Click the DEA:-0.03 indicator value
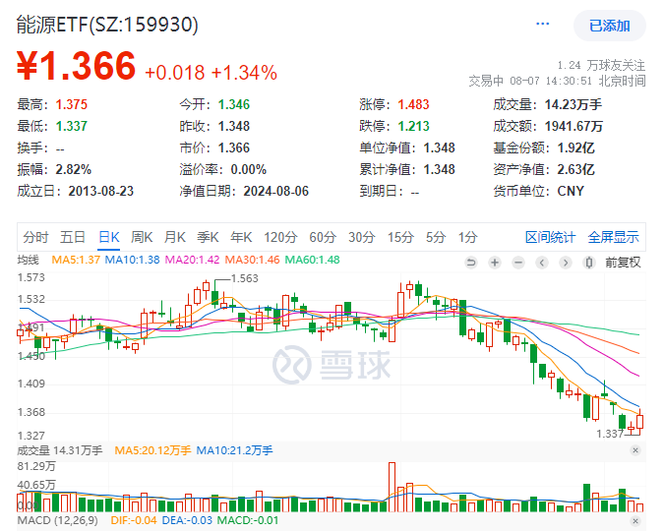 [x=187, y=520]
